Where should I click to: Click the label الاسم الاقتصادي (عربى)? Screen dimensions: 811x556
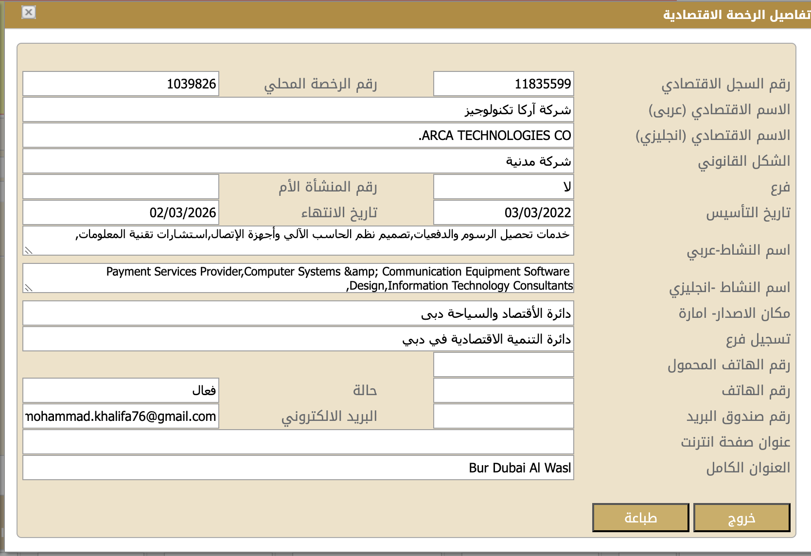coord(720,110)
